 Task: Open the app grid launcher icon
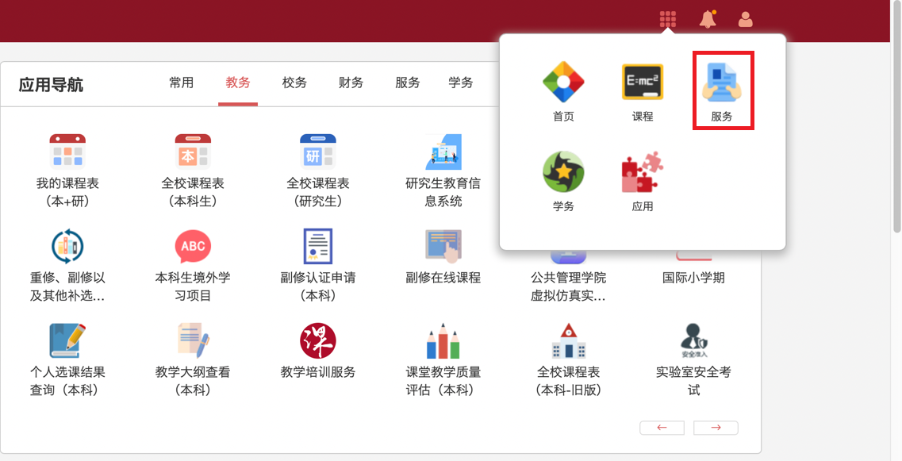[668, 19]
